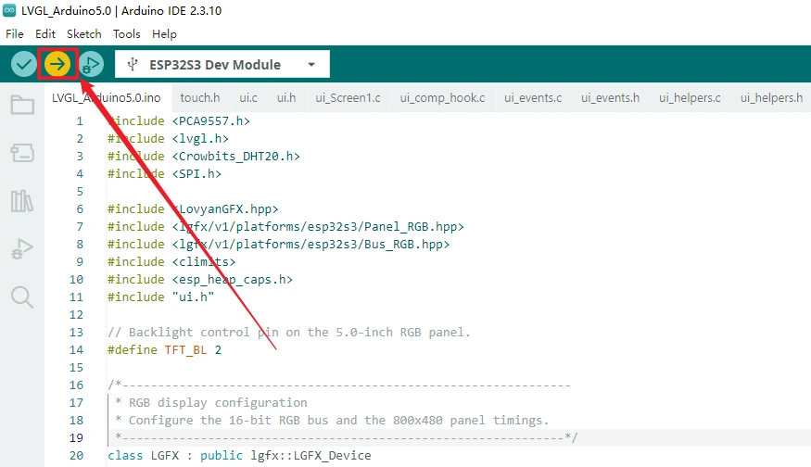Open the Edit menu
Image resolution: width=811 pixels, height=467 pixels.
pyautogui.click(x=45, y=34)
